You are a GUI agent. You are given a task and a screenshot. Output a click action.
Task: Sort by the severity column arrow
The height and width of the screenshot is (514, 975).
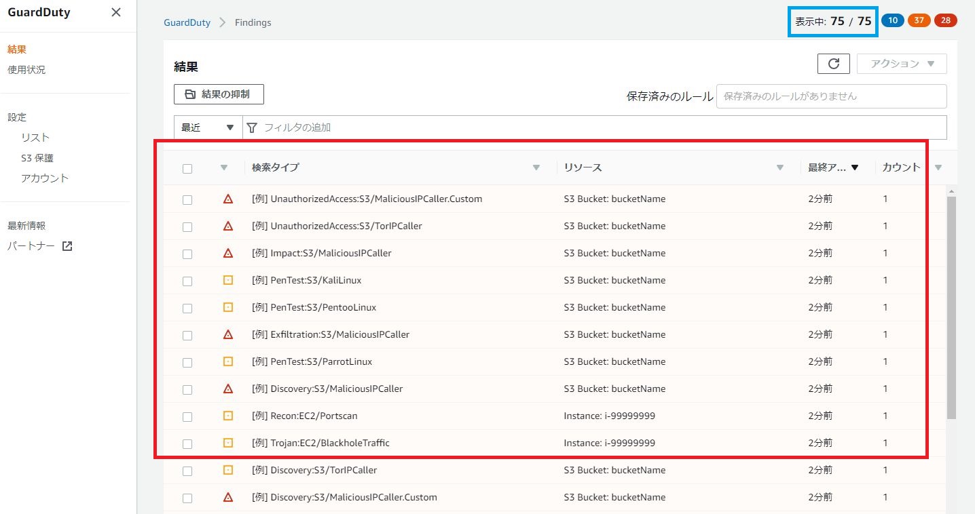pyautogui.click(x=224, y=168)
